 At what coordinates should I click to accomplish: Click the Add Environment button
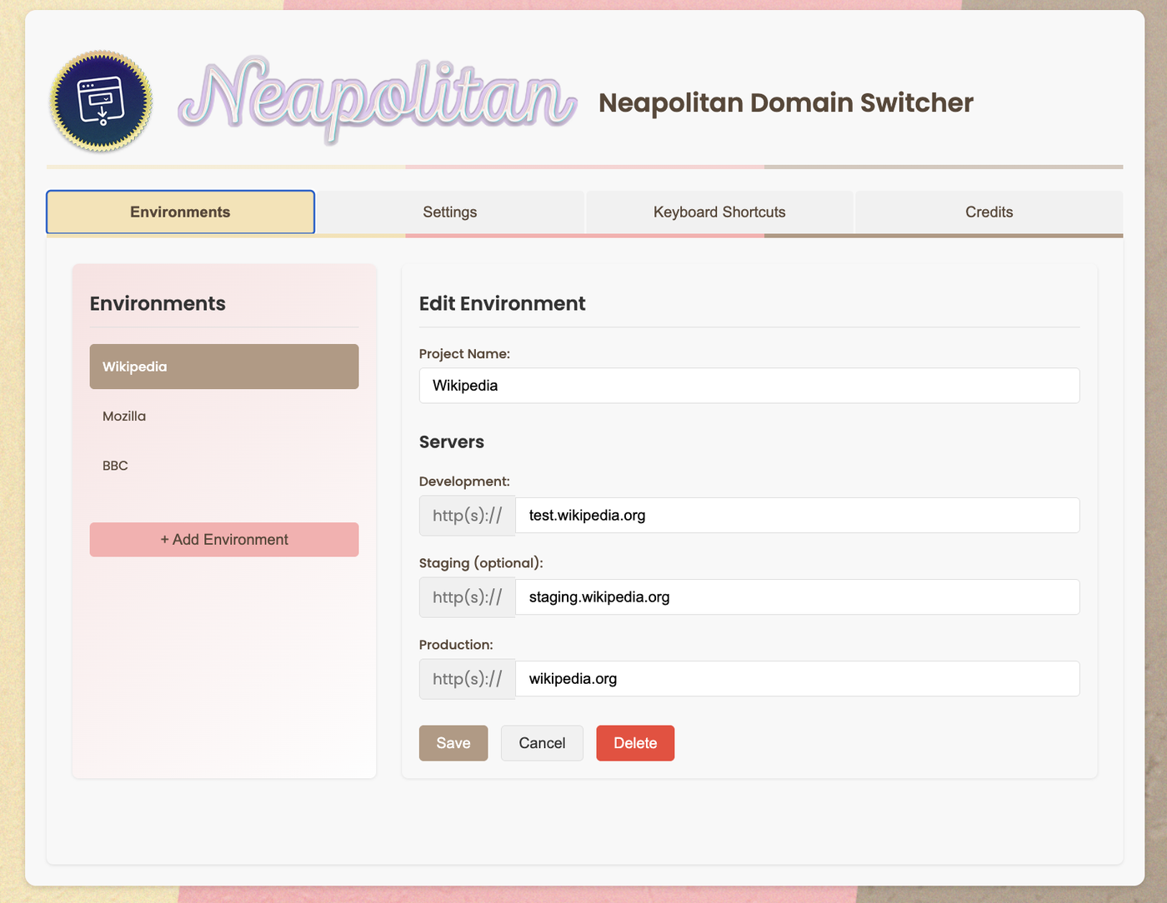point(224,539)
